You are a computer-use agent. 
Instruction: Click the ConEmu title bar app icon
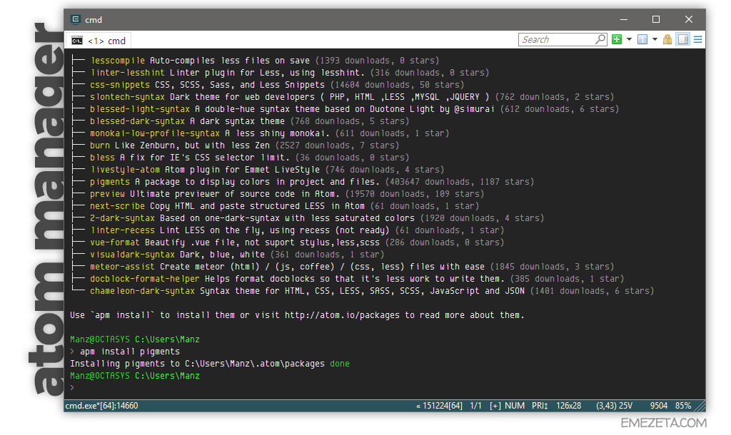(x=75, y=19)
